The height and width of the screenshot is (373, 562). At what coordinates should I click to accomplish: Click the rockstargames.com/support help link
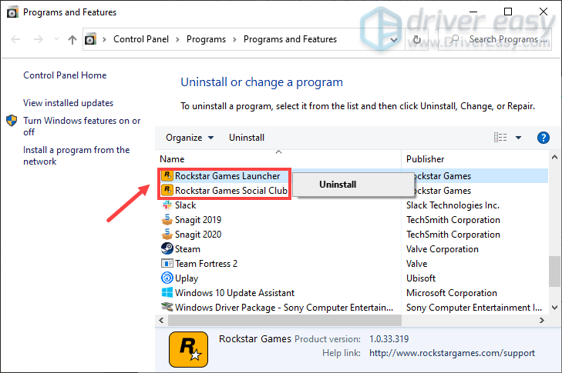[452, 353]
